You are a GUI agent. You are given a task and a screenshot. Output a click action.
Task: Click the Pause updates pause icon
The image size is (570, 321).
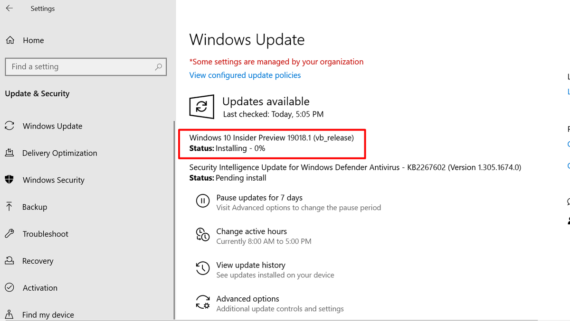pyautogui.click(x=203, y=201)
